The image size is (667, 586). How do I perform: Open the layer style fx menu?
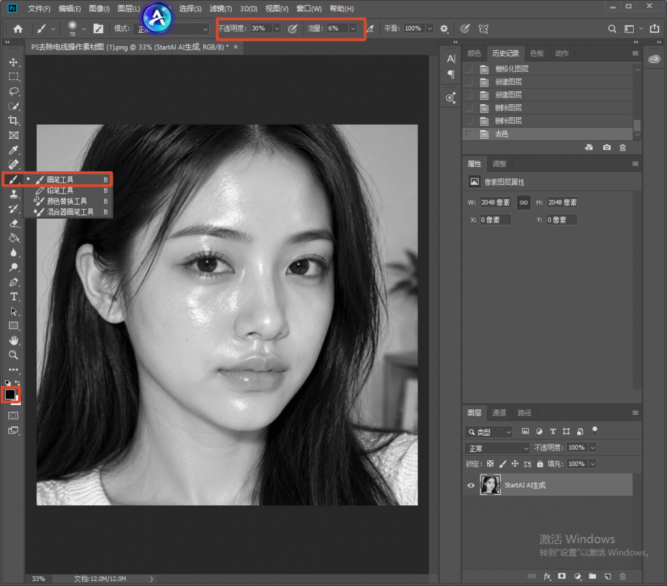[x=547, y=576]
